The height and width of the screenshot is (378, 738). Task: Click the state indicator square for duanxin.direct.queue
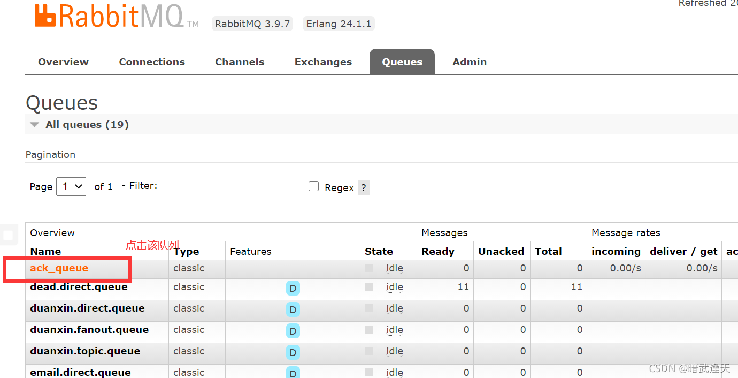coord(368,308)
